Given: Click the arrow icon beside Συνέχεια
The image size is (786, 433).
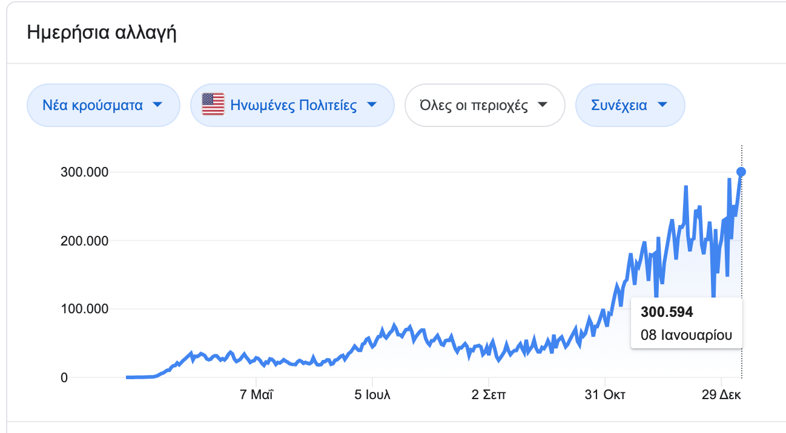Looking at the screenshot, I should click(x=662, y=105).
